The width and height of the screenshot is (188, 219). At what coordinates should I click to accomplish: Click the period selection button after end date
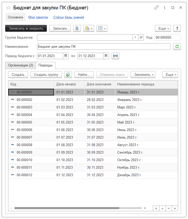[115, 56]
